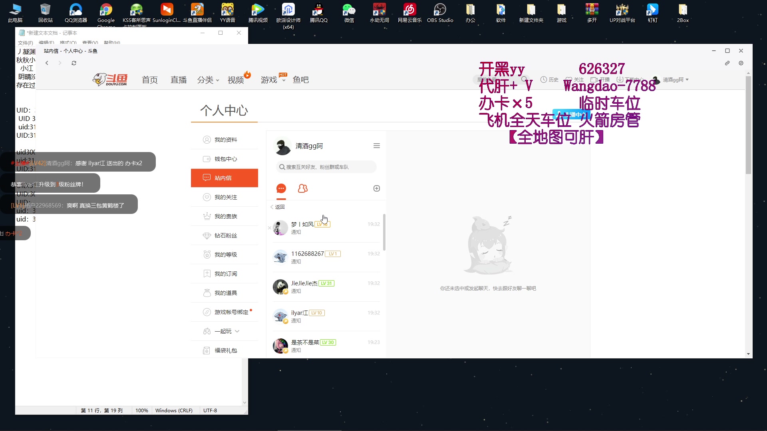Open the hamburger menu next to 清酒gg阿
Image resolution: width=767 pixels, height=431 pixels.
pos(377,146)
